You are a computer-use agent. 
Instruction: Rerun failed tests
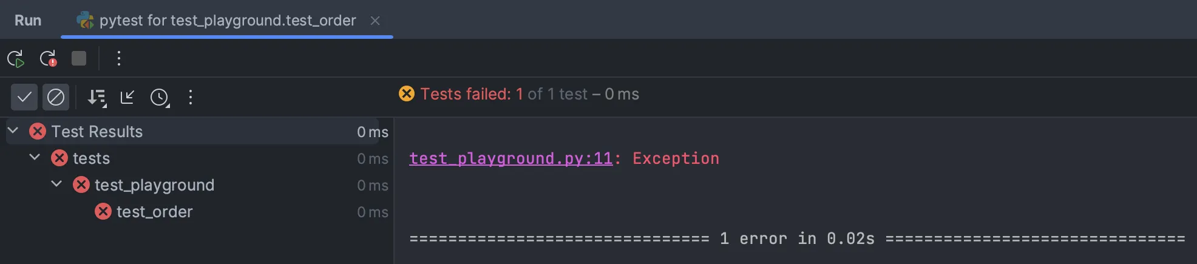(x=48, y=59)
